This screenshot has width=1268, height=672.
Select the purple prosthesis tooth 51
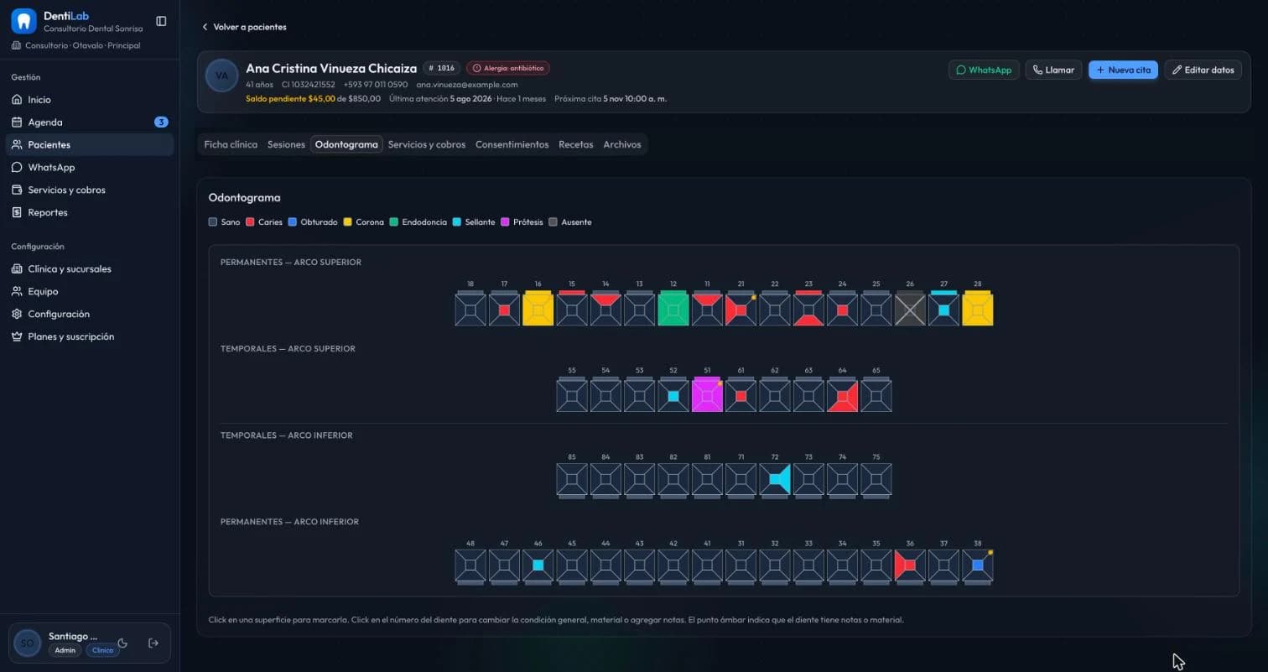(707, 395)
